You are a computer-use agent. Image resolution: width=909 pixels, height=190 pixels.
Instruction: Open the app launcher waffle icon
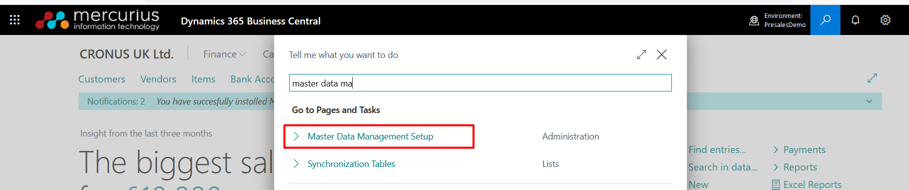[15, 20]
